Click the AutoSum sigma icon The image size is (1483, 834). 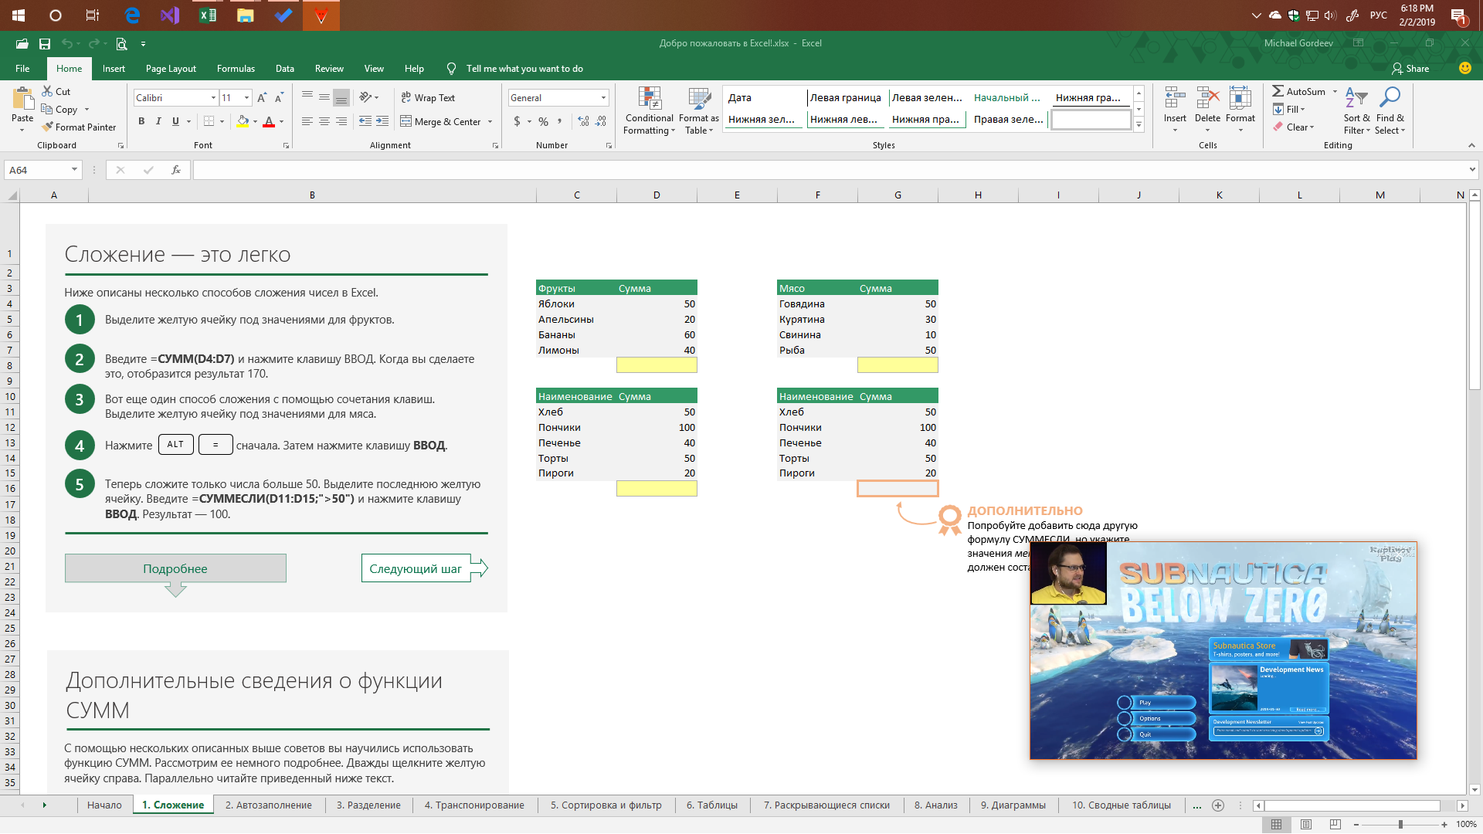coord(1278,91)
